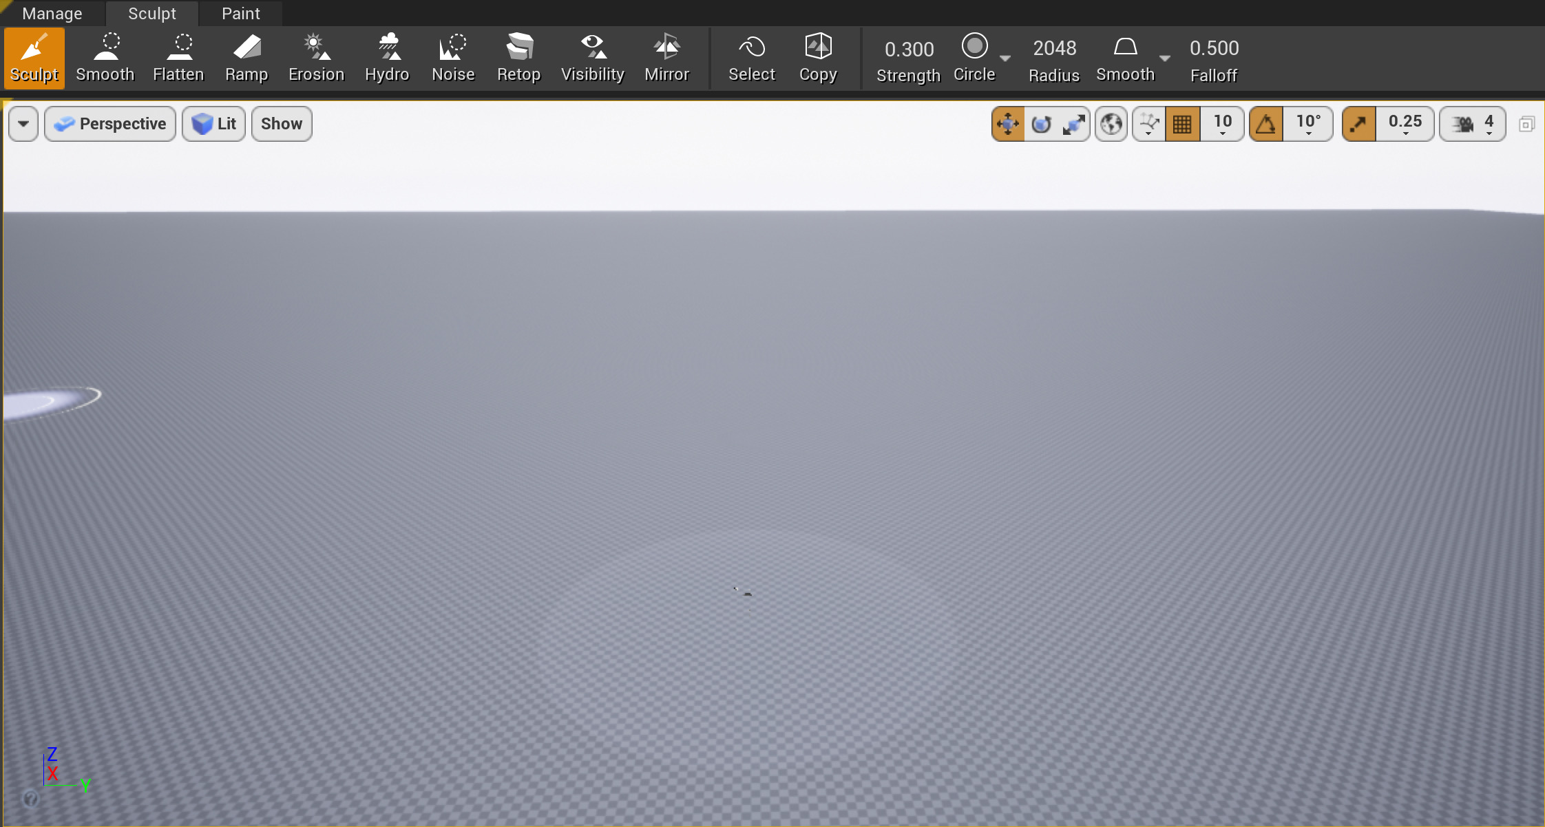
Task: Activate the Ramp tool
Action: click(x=246, y=58)
